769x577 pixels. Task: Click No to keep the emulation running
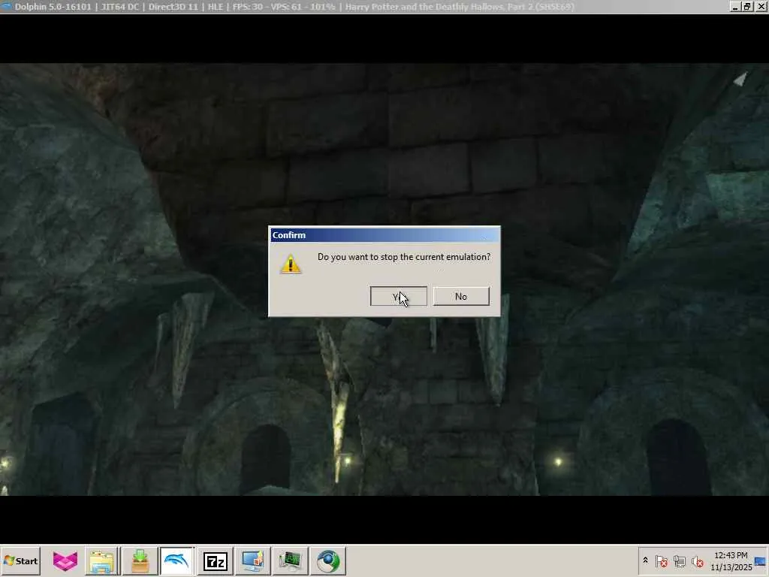[x=461, y=296]
